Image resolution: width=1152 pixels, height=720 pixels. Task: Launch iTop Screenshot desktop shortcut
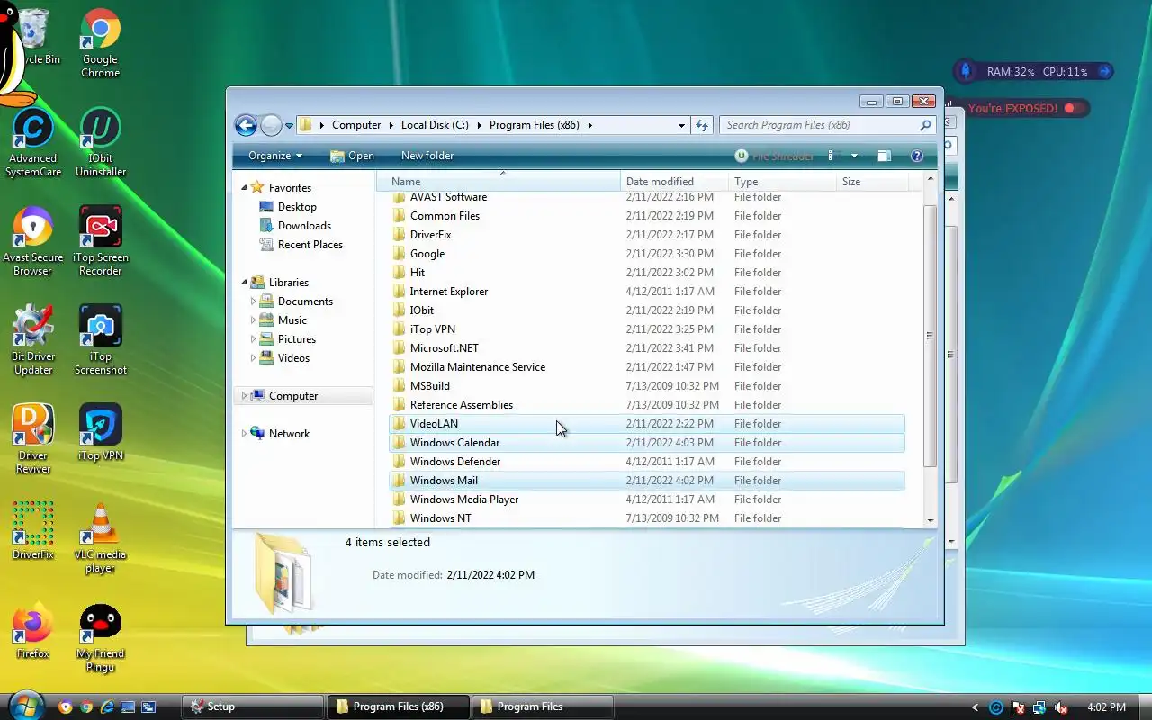100,340
